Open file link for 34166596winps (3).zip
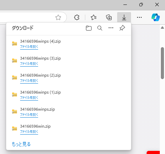Viewport: 165px width, 154px height. point(29,64)
